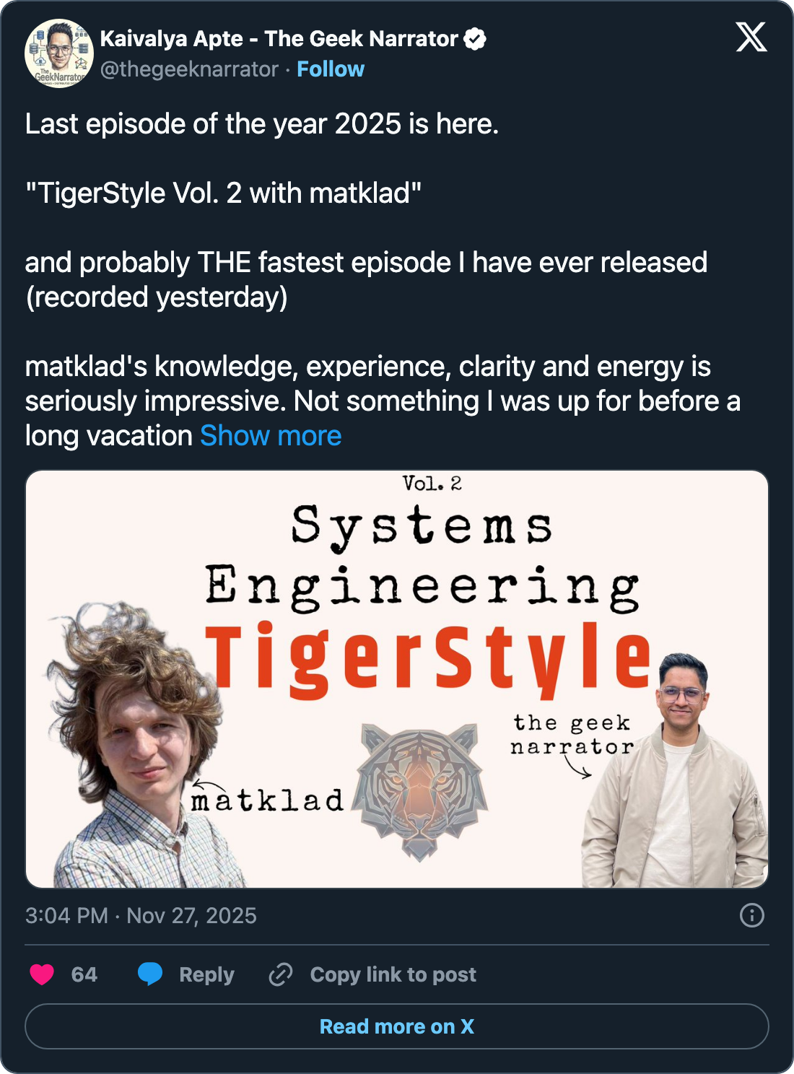The height and width of the screenshot is (1074, 794).
Task: Click Read more on X button
Action: [x=397, y=1026]
